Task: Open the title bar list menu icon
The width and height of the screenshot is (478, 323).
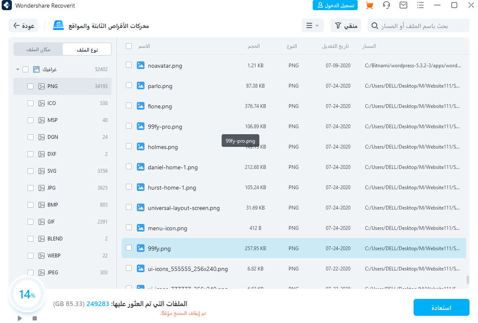Action: click(420, 6)
